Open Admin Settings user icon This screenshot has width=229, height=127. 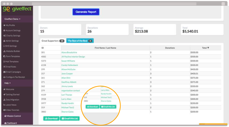(4, 41)
